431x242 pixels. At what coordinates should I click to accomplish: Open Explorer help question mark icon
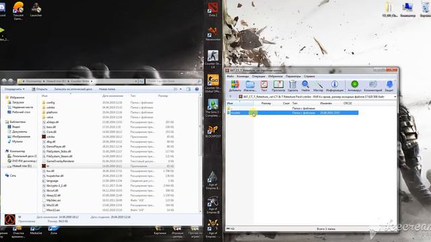197,89
